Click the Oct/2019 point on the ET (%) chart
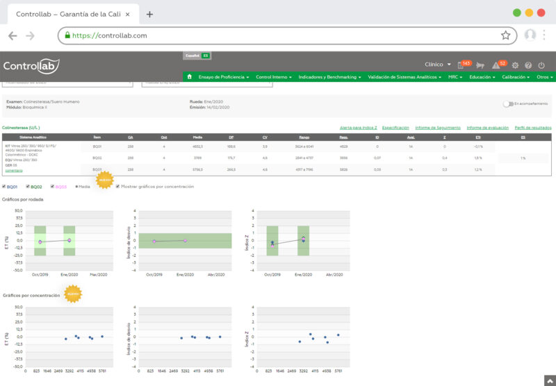Viewport: 556px width, 386px height. point(40,242)
